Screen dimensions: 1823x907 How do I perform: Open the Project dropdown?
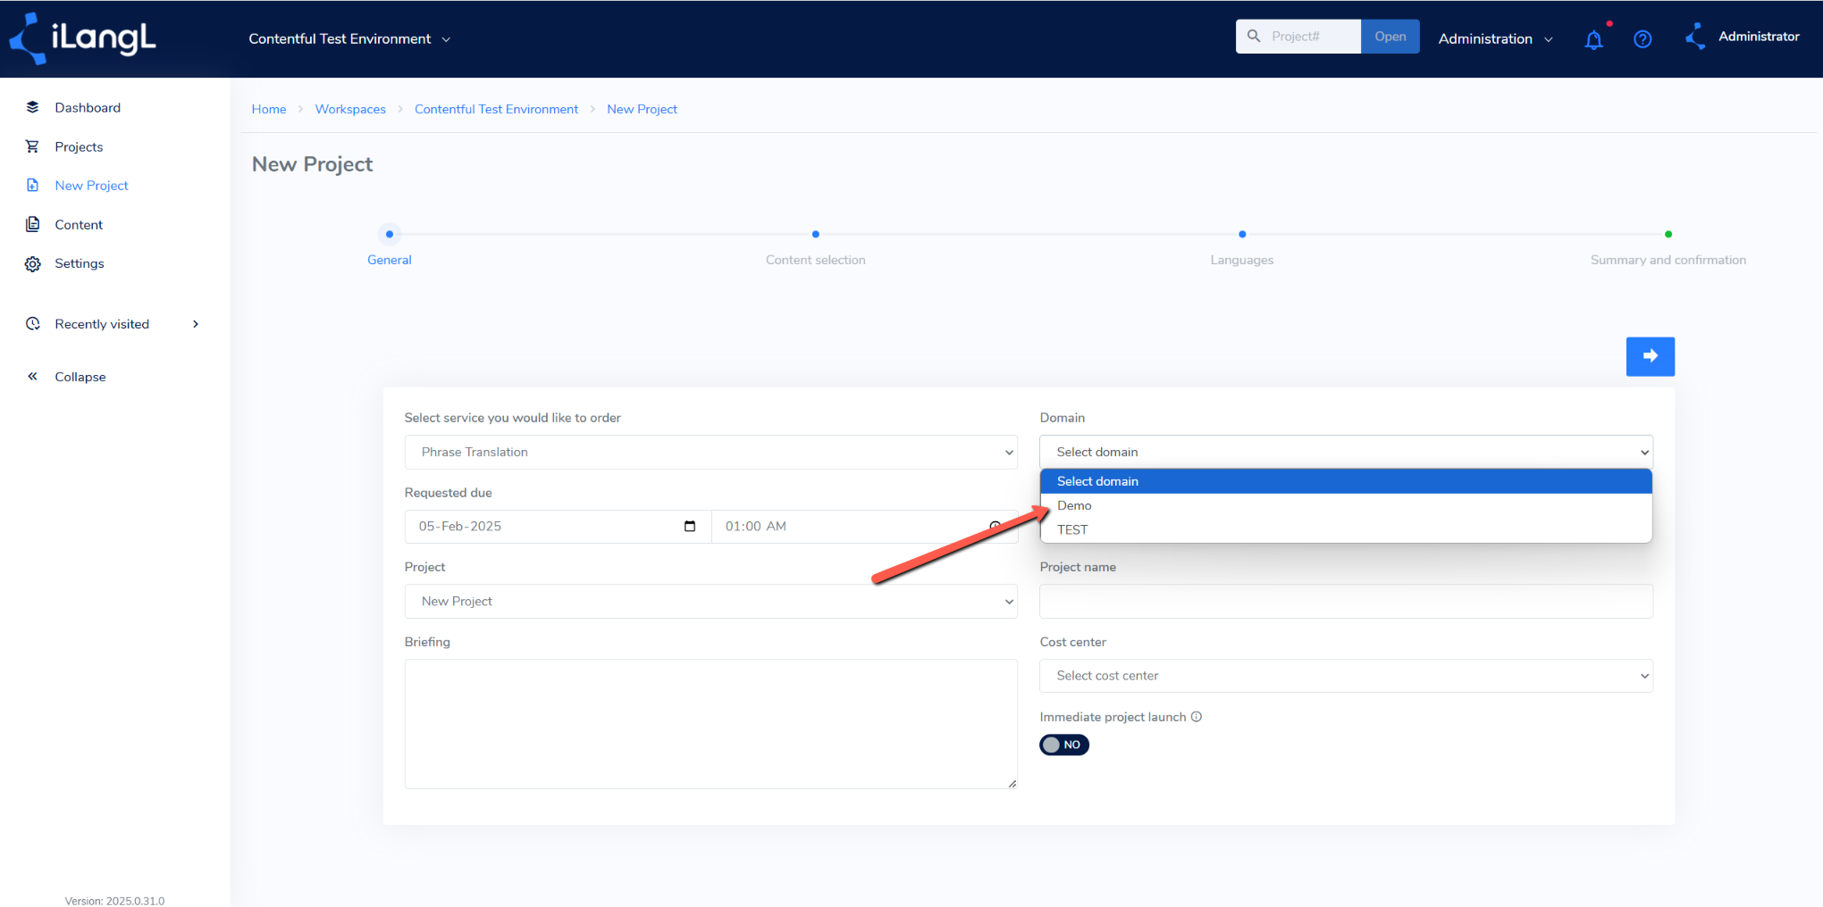pos(711,601)
